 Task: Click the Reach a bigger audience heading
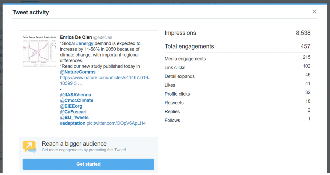pyautogui.click(x=74, y=144)
